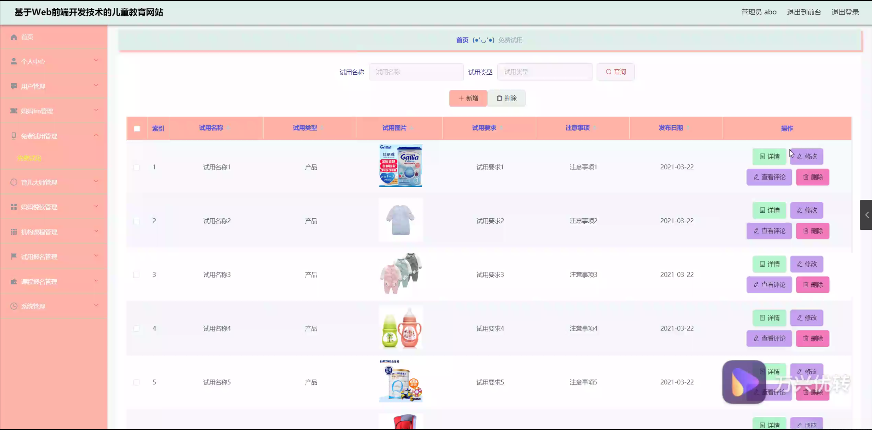
Task: Click 新增 to add a trial
Action: (468, 98)
